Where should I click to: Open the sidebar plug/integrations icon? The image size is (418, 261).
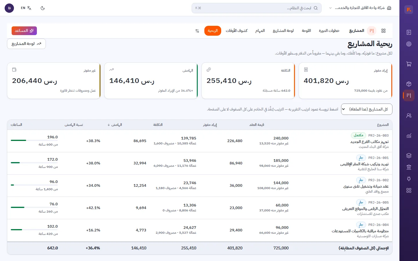pos(409,179)
